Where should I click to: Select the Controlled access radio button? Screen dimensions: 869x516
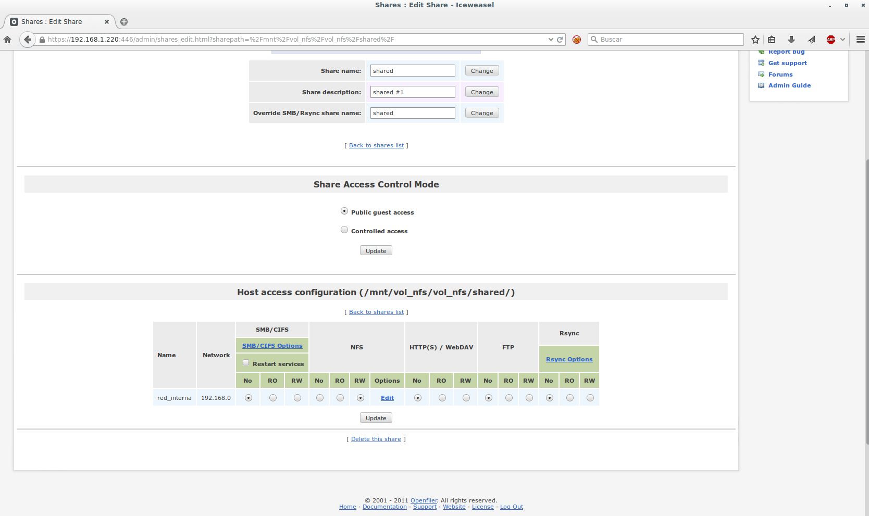pyautogui.click(x=344, y=230)
